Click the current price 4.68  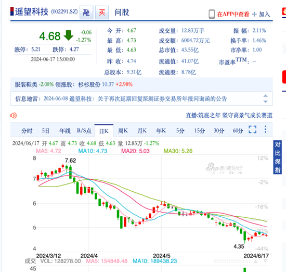(50, 36)
